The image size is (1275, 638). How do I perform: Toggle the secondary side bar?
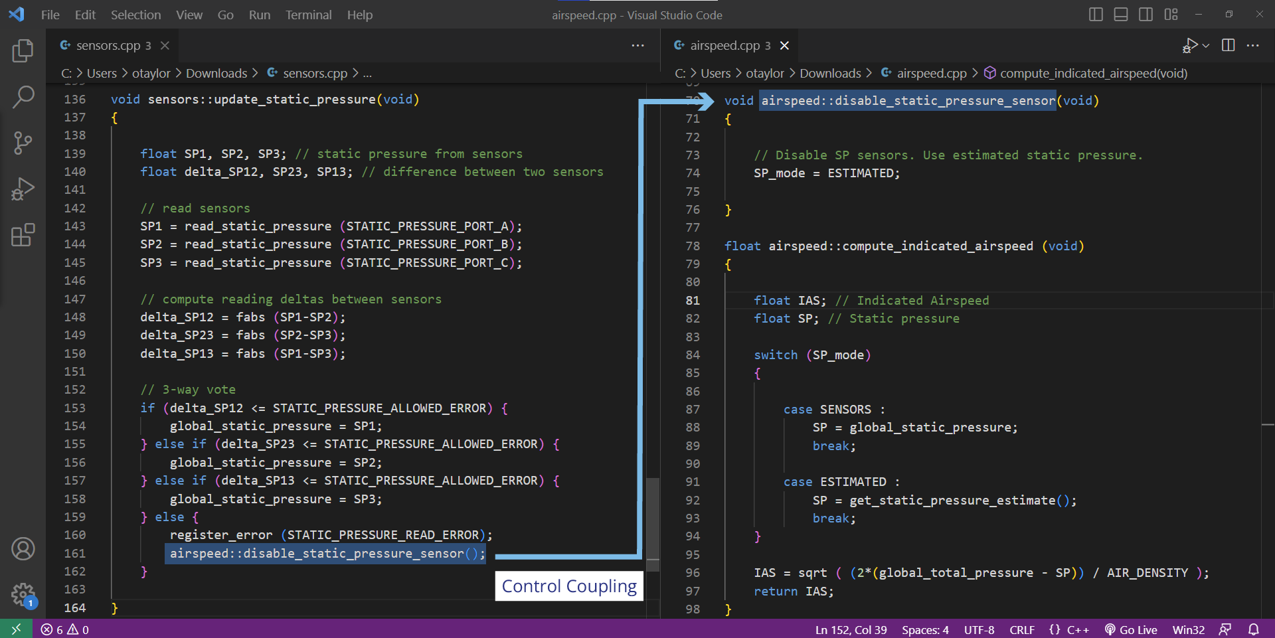tap(1146, 14)
